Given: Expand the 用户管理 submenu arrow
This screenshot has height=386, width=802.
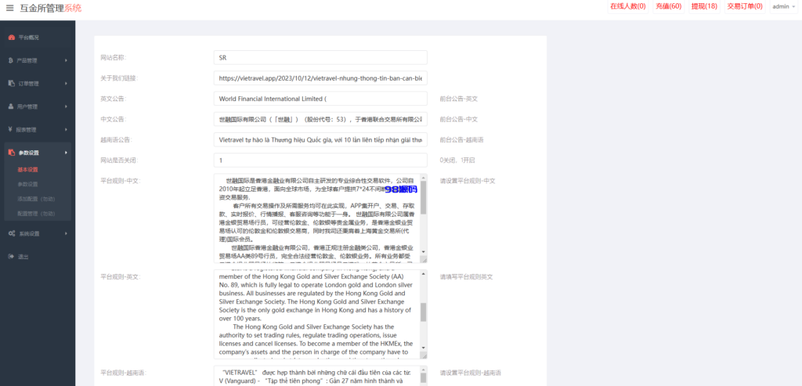Looking at the screenshot, I should click(66, 106).
